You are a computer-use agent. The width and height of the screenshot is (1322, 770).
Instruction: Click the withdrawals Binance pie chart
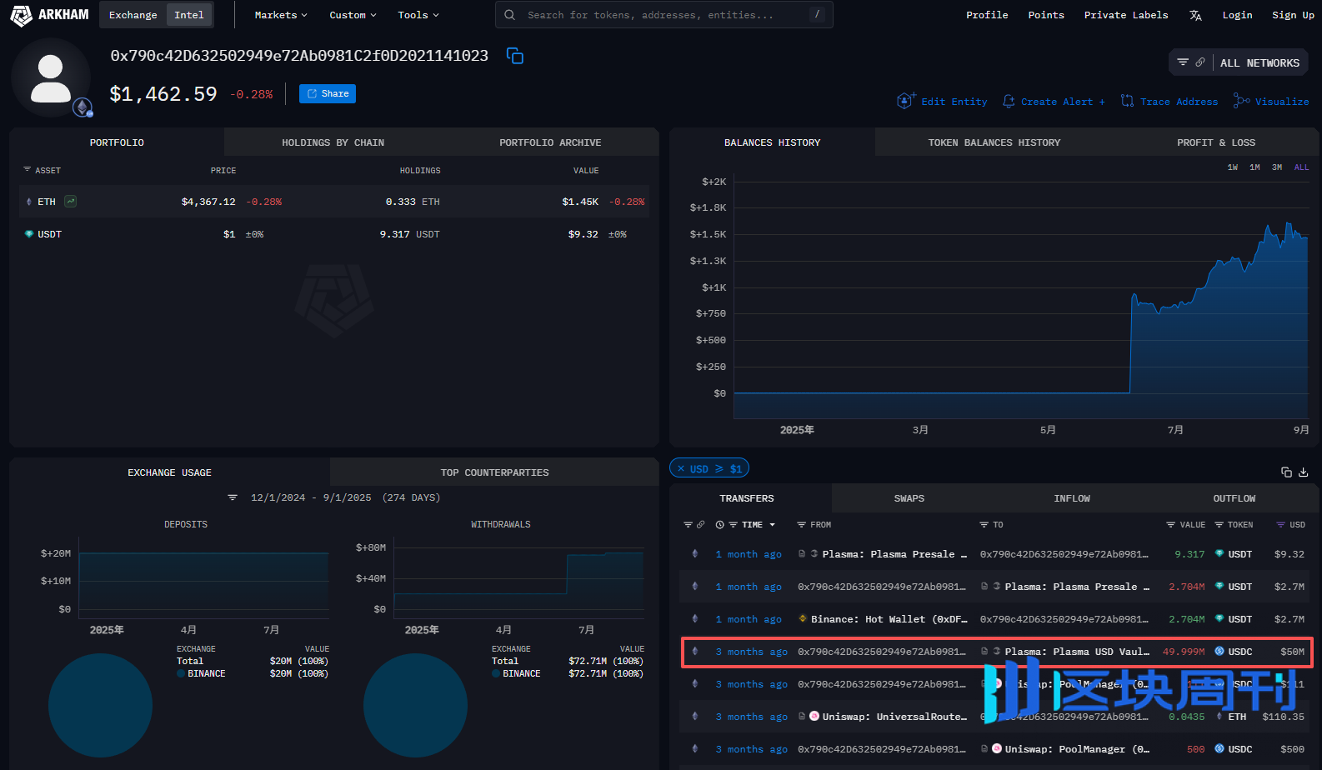(x=415, y=705)
